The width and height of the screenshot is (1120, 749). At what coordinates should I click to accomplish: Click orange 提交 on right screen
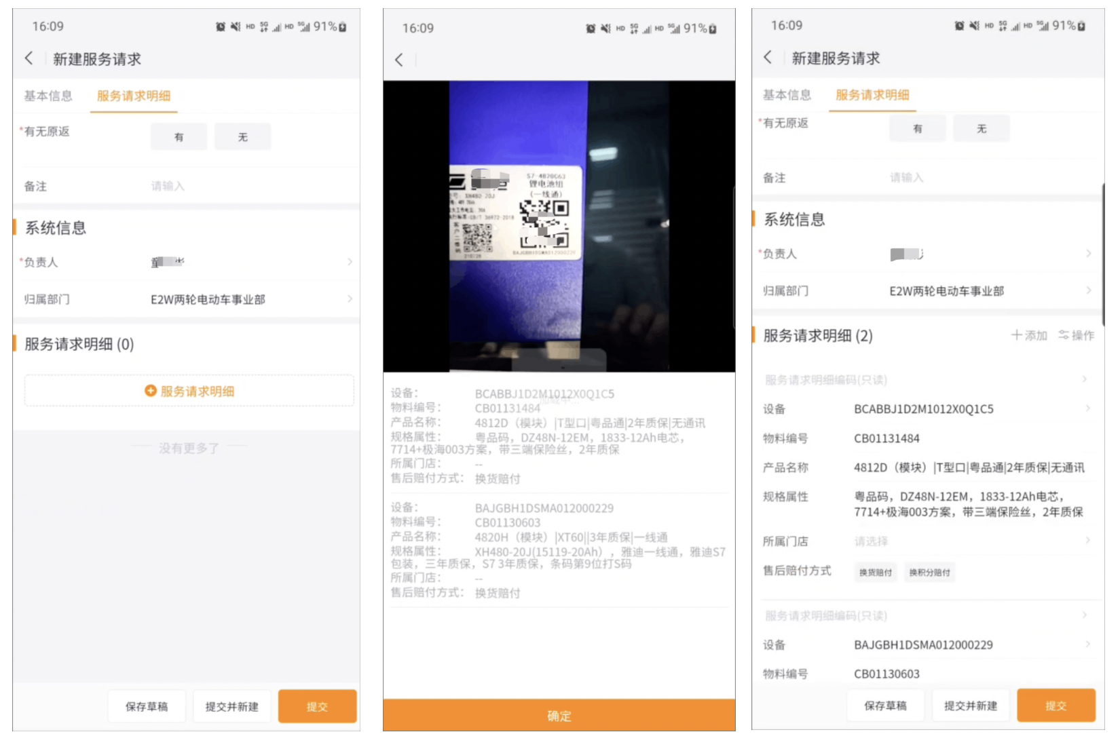click(x=1056, y=706)
